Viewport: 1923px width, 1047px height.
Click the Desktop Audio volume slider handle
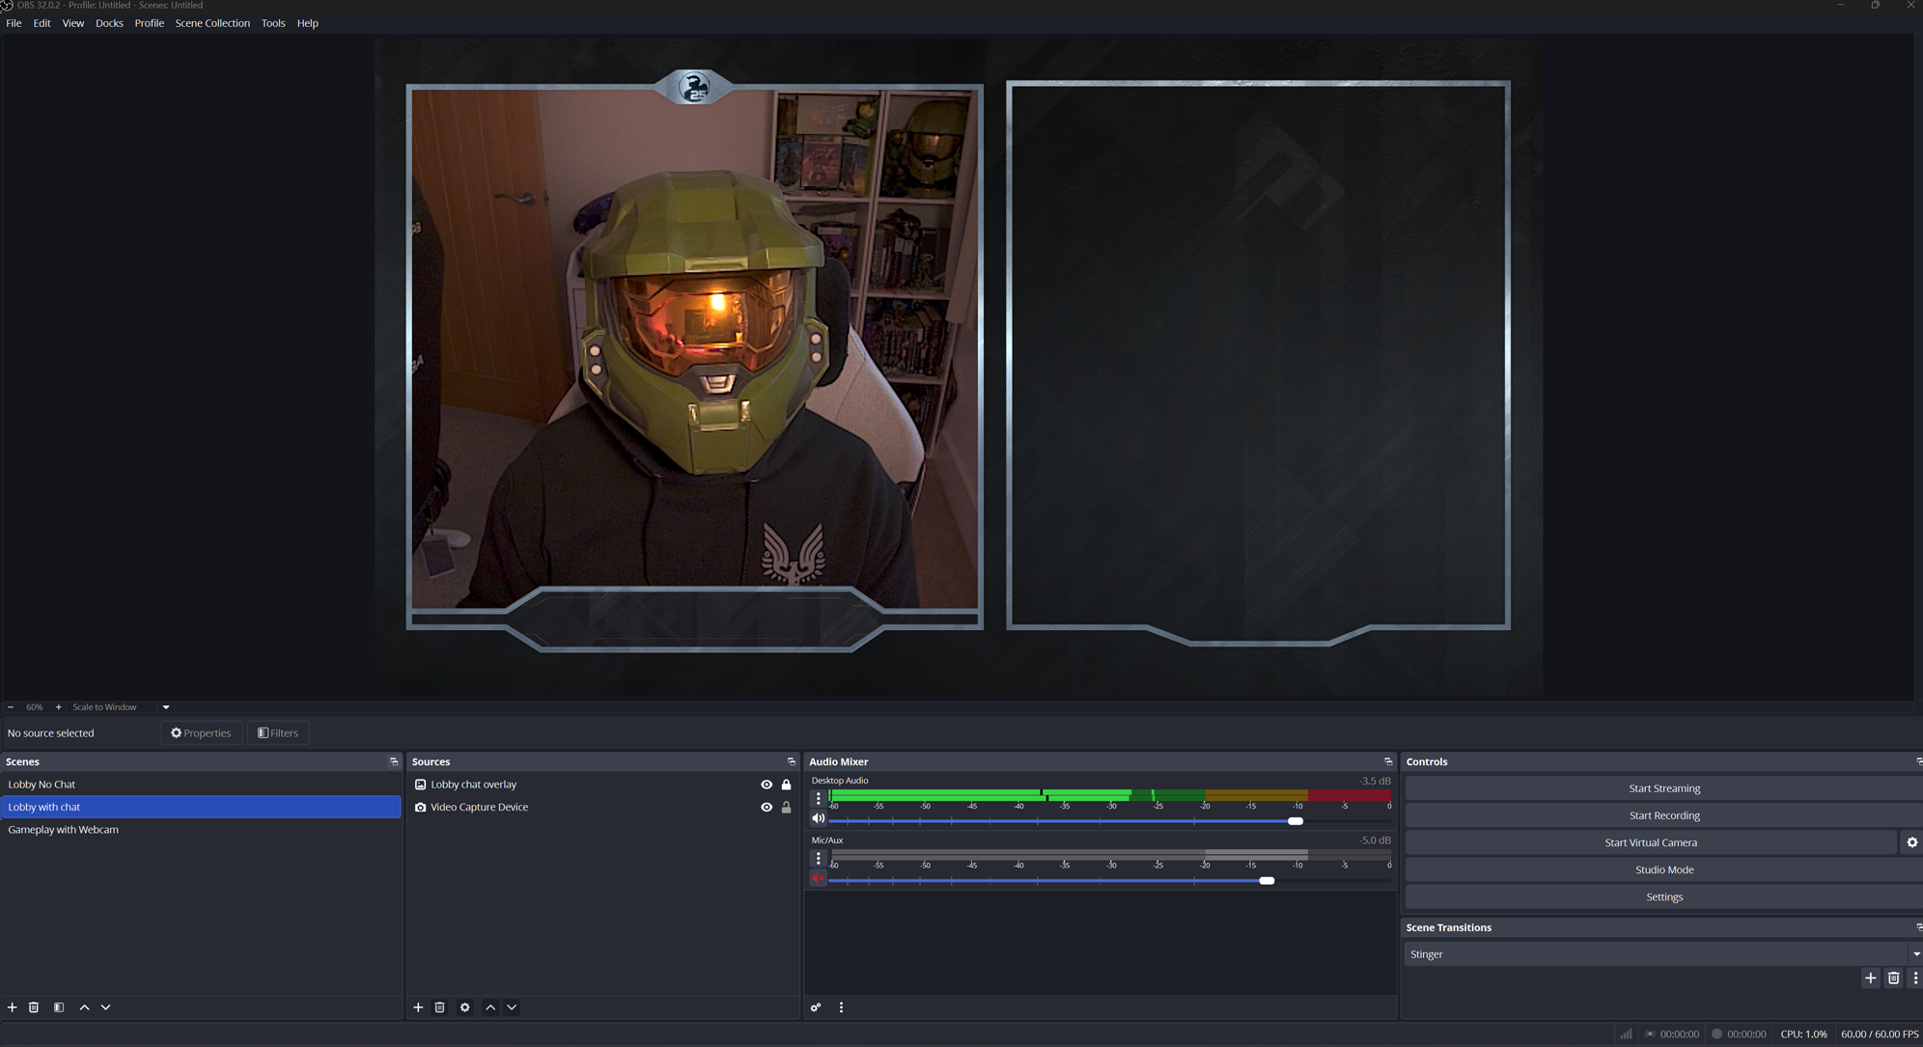coord(1296,821)
